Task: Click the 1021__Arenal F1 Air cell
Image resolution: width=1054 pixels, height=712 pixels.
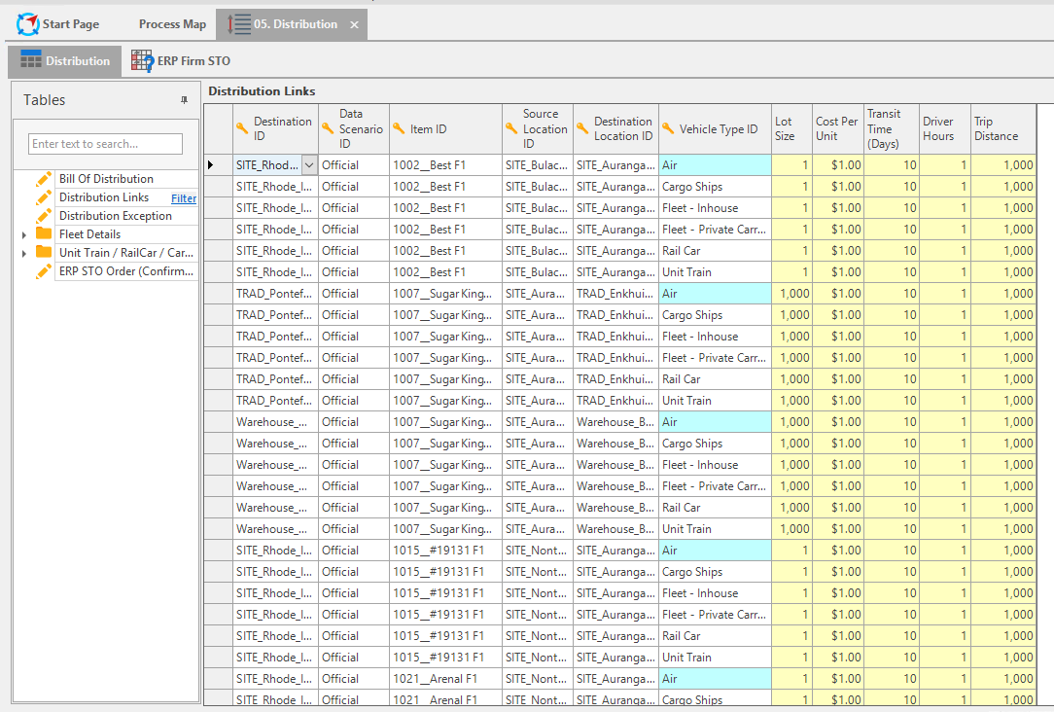Action: pos(716,678)
